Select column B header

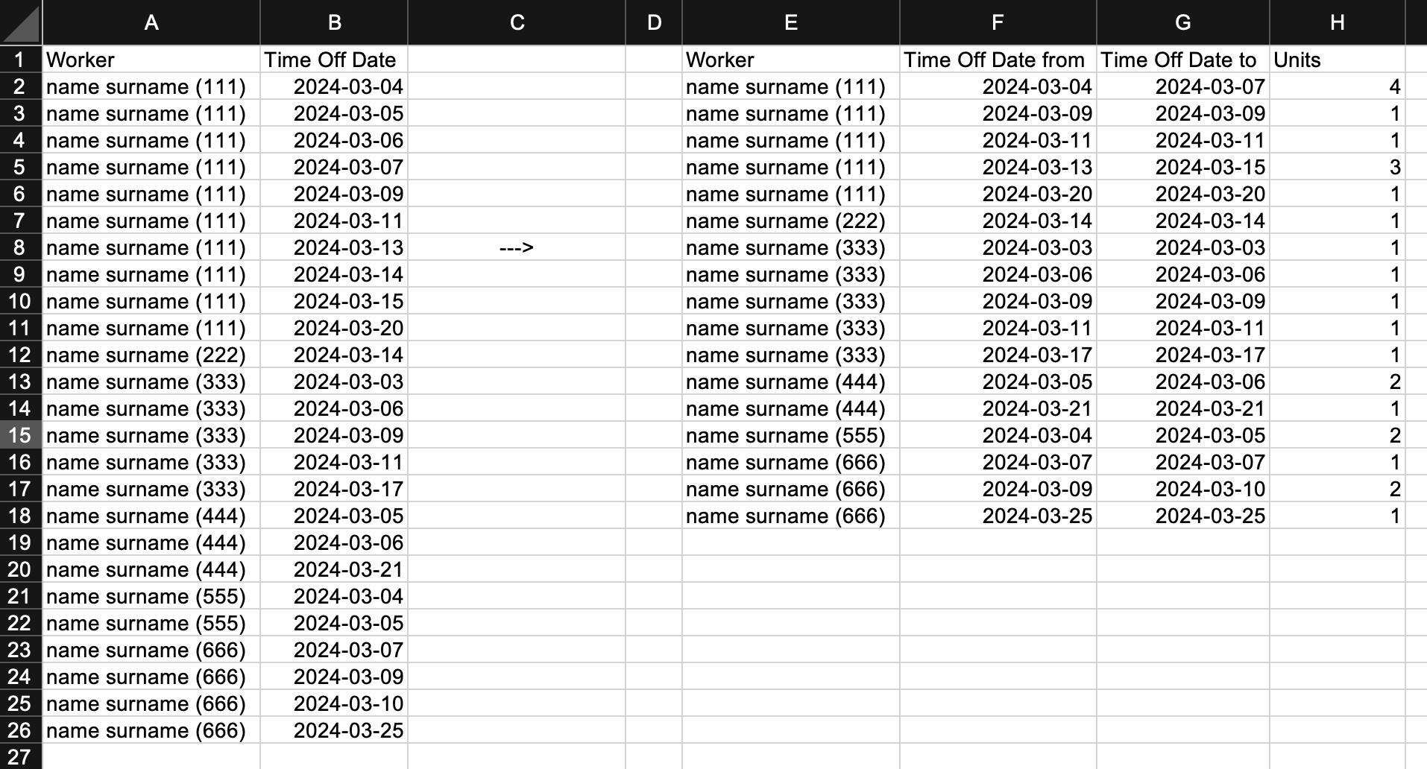[334, 22]
